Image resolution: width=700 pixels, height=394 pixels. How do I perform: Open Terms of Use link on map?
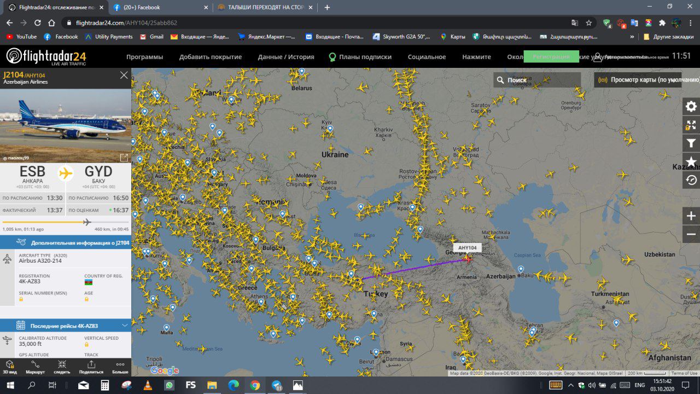pos(684,373)
